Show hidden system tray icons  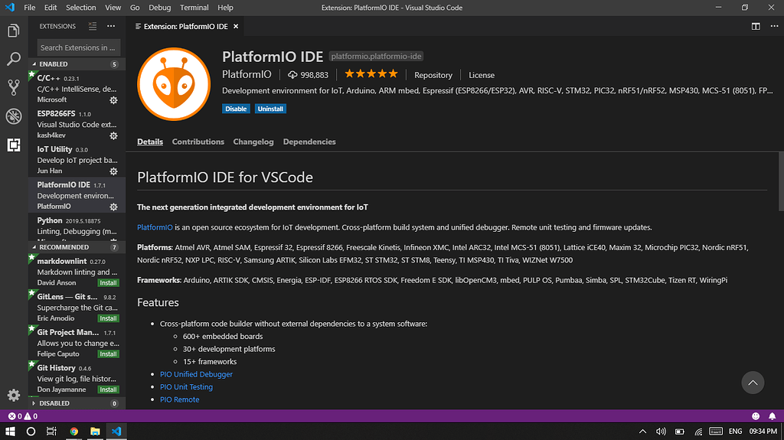coord(643,431)
